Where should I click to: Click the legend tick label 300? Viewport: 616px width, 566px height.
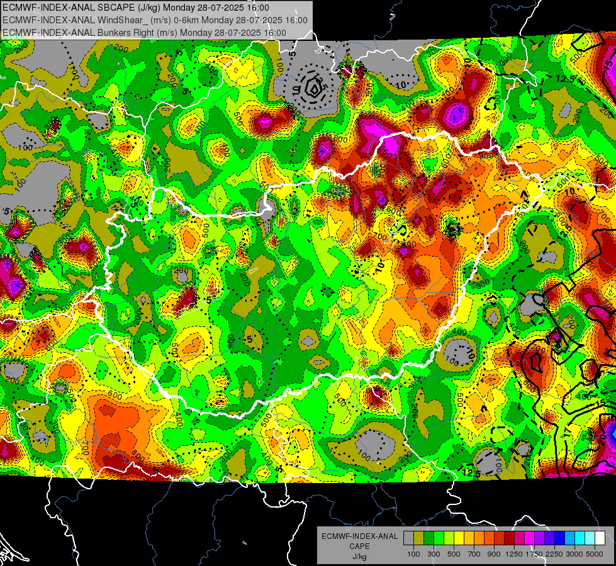click(x=434, y=554)
